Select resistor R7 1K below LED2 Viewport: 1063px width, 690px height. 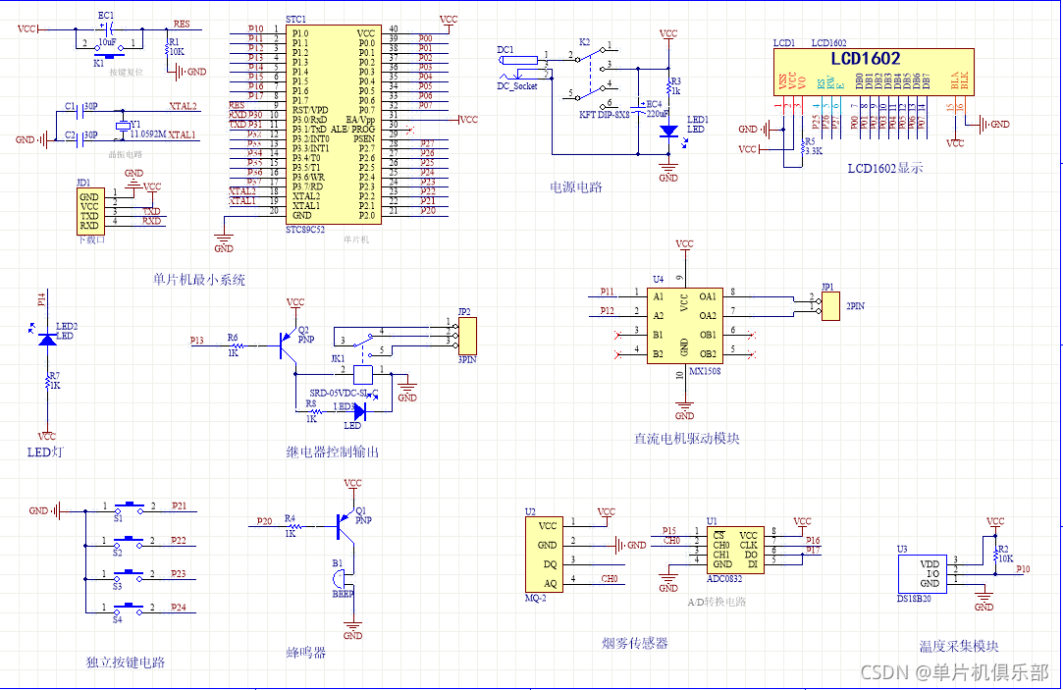click(49, 382)
